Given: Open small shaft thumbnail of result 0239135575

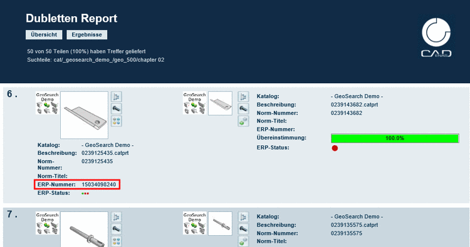Looking at the screenshot, I should click(x=221, y=224).
